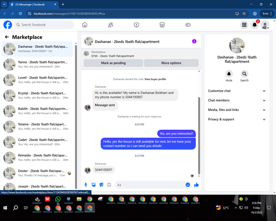Expand Chat members section
The image size is (276, 221).
(237, 101)
